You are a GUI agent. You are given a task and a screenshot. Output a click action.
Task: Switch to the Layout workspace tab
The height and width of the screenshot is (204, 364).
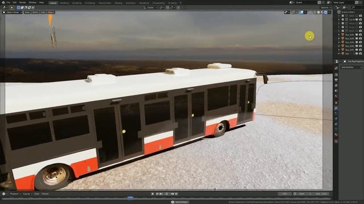pos(53,3)
